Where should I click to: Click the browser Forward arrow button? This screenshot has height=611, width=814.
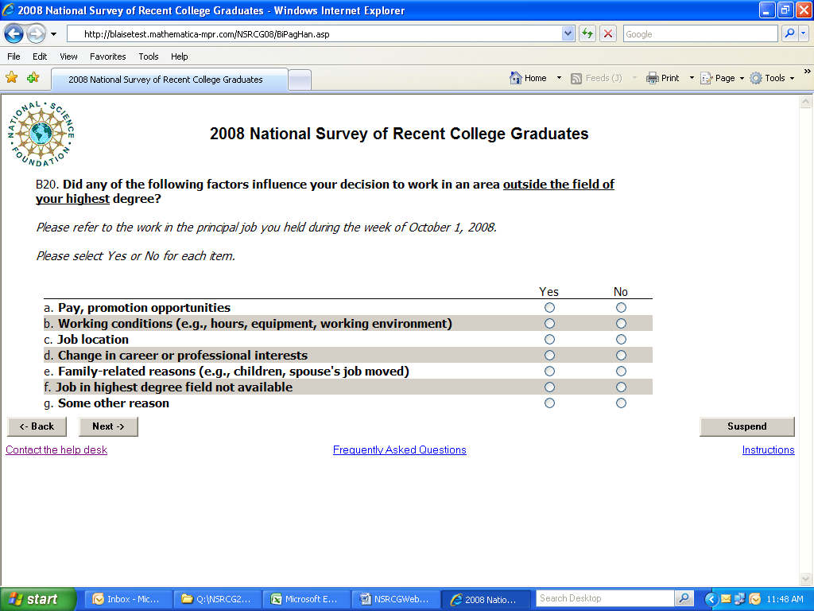(x=36, y=34)
